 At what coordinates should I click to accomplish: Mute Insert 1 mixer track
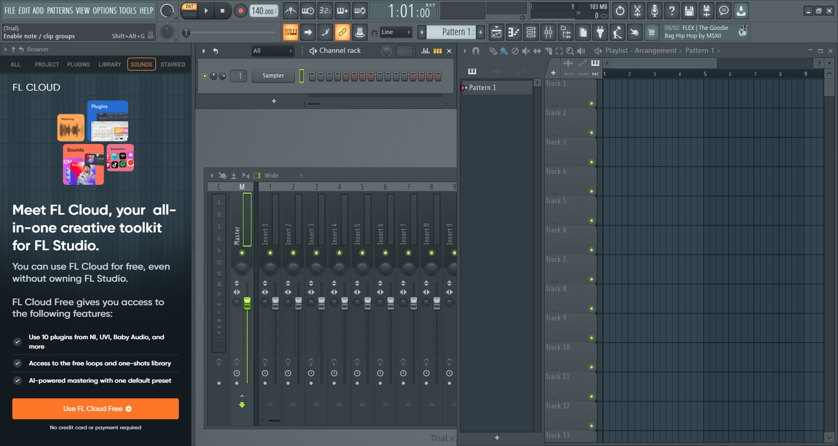pos(270,253)
